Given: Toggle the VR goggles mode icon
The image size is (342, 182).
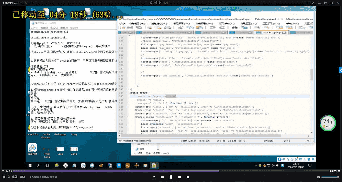Looking at the screenshot, I should tap(22, 177).
